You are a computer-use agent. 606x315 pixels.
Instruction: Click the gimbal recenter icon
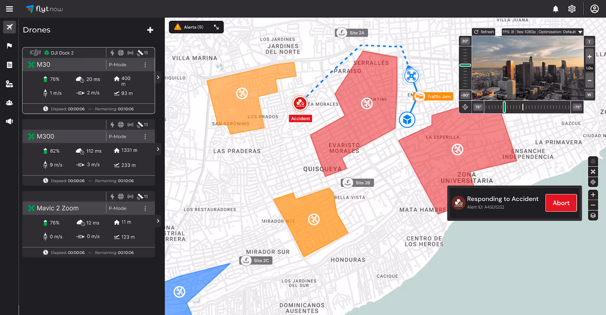click(465, 107)
